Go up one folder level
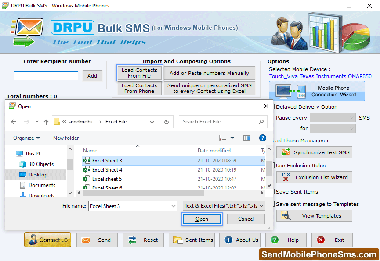Screen dimensions: 380x261 46,122
